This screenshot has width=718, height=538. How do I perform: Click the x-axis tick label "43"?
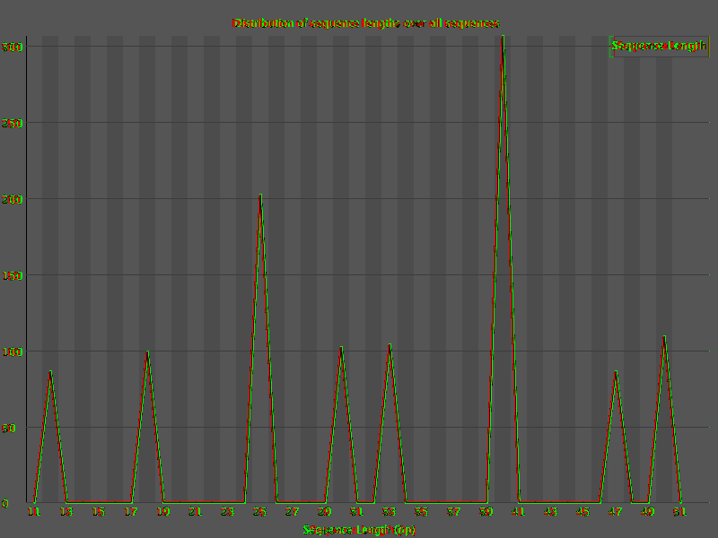click(550, 511)
